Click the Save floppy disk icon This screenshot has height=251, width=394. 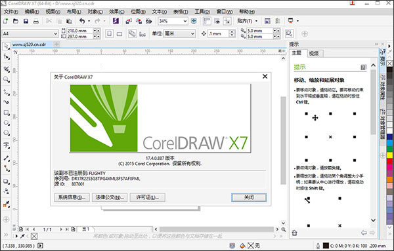[x=26, y=21]
